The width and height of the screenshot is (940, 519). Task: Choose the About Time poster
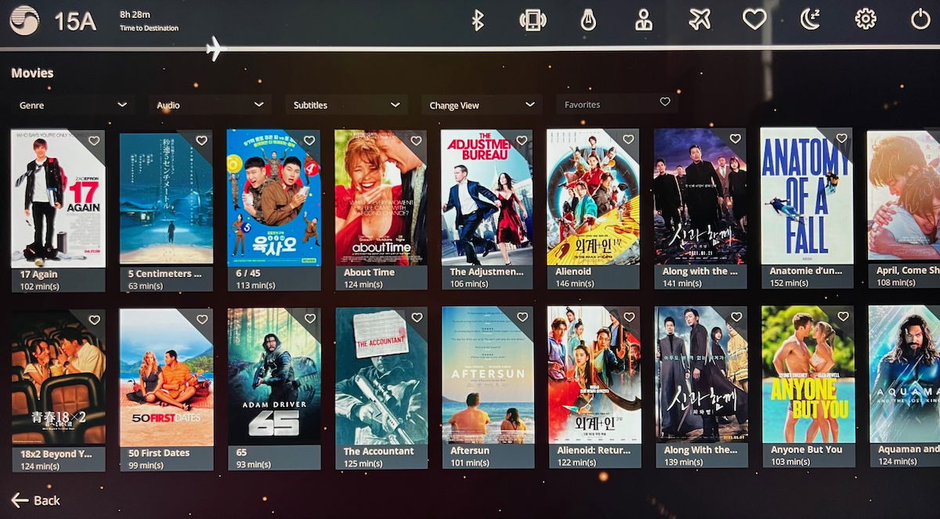click(381, 198)
